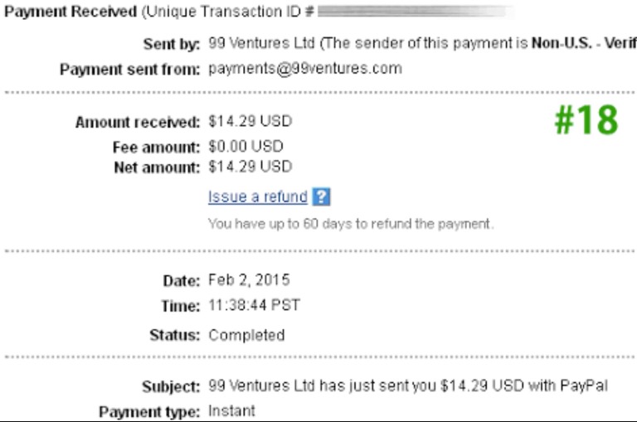Image resolution: width=637 pixels, height=422 pixels.
Task: Click the Fee amount value $0.00 USD
Action: pyautogui.click(x=246, y=146)
